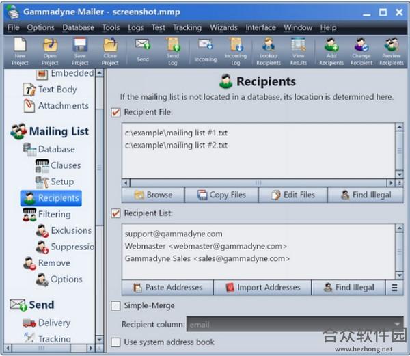This screenshot has width=410, height=356.
Task: Click the Recipient File list scroll-right arrow
Action: [x=391, y=182]
